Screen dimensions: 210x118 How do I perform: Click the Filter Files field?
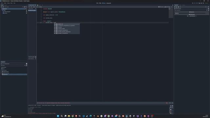pyautogui.click(x=13, y=66)
